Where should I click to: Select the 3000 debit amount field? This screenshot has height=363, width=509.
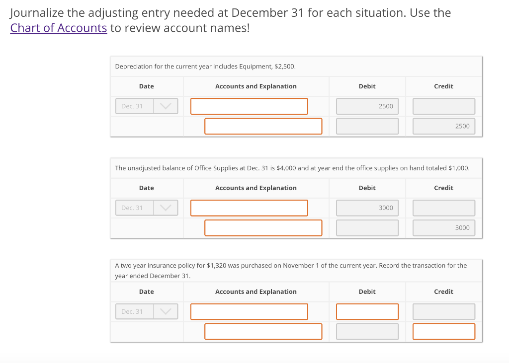pos(367,208)
